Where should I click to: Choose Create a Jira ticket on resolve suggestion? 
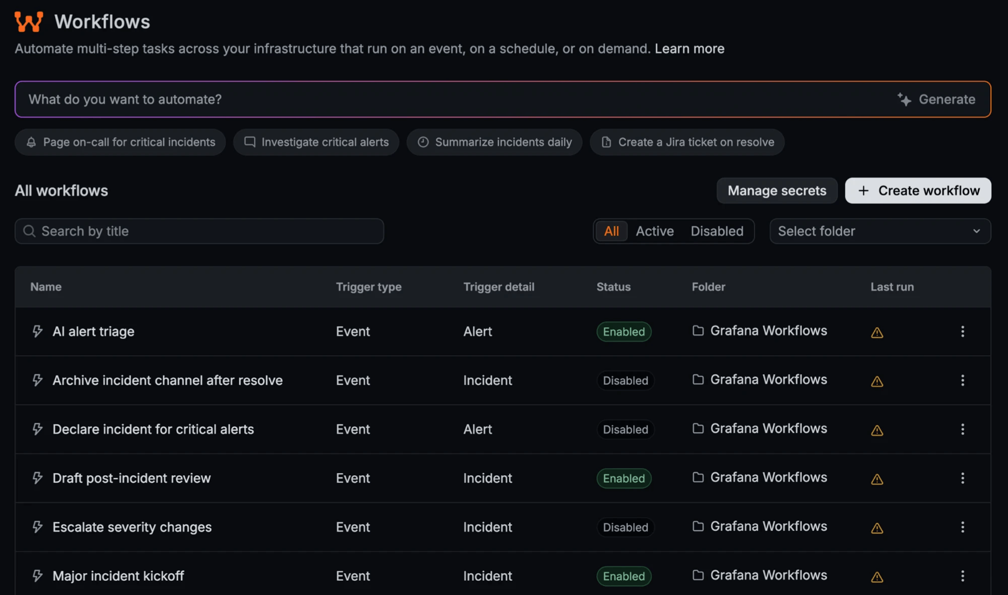point(687,142)
